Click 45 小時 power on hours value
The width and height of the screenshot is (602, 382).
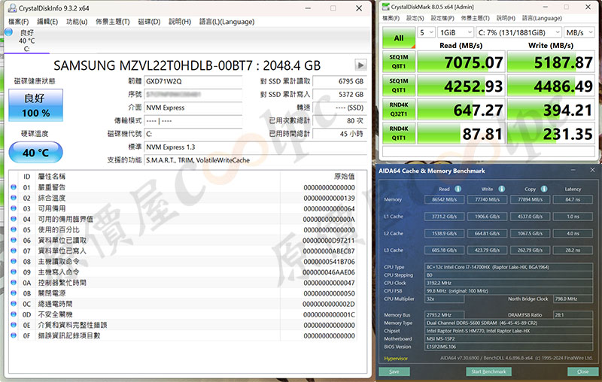point(339,134)
